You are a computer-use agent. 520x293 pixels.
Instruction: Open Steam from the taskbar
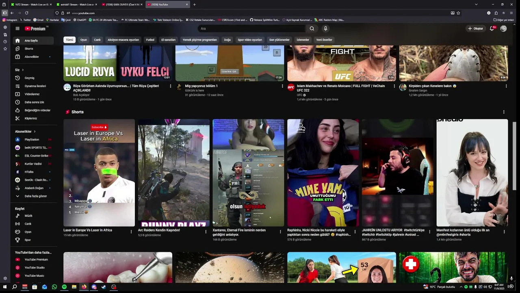104,287
